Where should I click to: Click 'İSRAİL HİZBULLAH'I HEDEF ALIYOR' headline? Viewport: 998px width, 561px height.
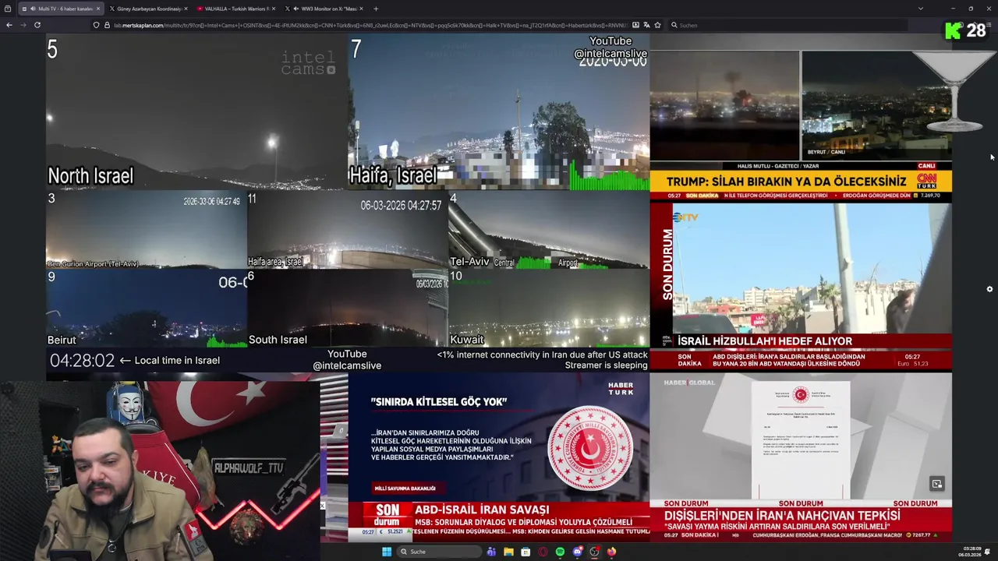[765, 341]
